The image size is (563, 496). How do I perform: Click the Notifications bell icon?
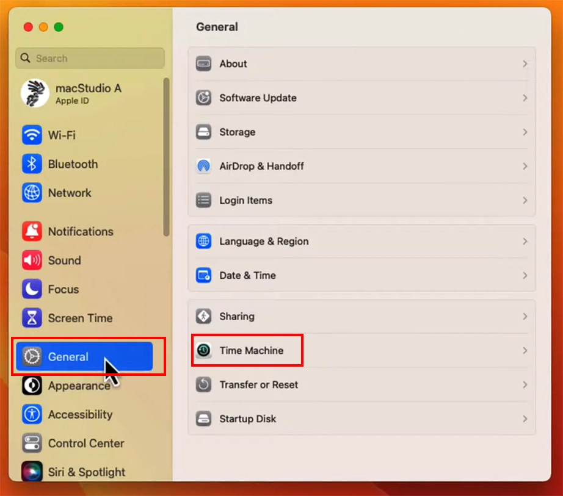(x=32, y=231)
